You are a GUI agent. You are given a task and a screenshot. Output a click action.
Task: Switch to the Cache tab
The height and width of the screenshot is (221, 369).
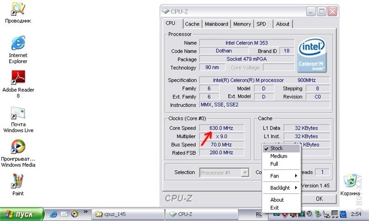point(192,24)
